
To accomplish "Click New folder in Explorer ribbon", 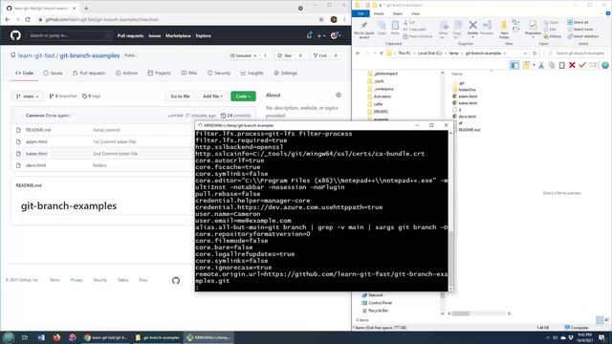I will pyautogui.click(x=504, y=30).
